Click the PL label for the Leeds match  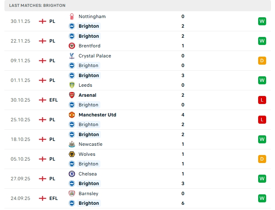(52, 80)
